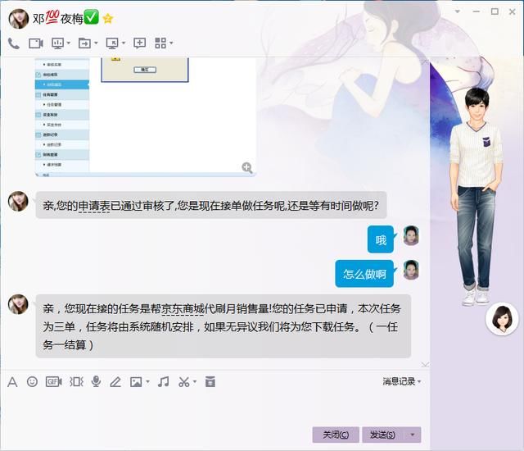Screen dimensions: 524x451
Task: Click the 京东商城 underlined link
Action: click(x=183, y=309)
